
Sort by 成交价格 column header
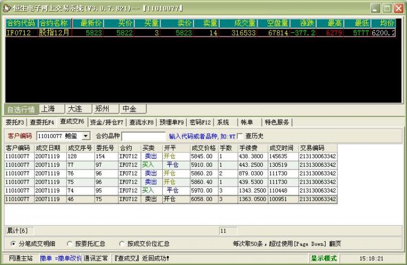204,148
